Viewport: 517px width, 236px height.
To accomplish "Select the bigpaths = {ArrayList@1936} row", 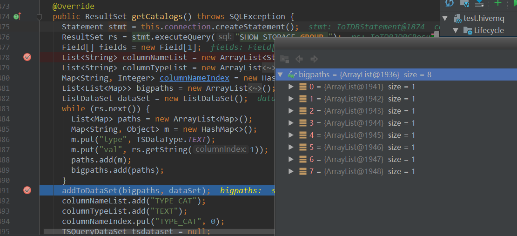I will click(396, 75).
